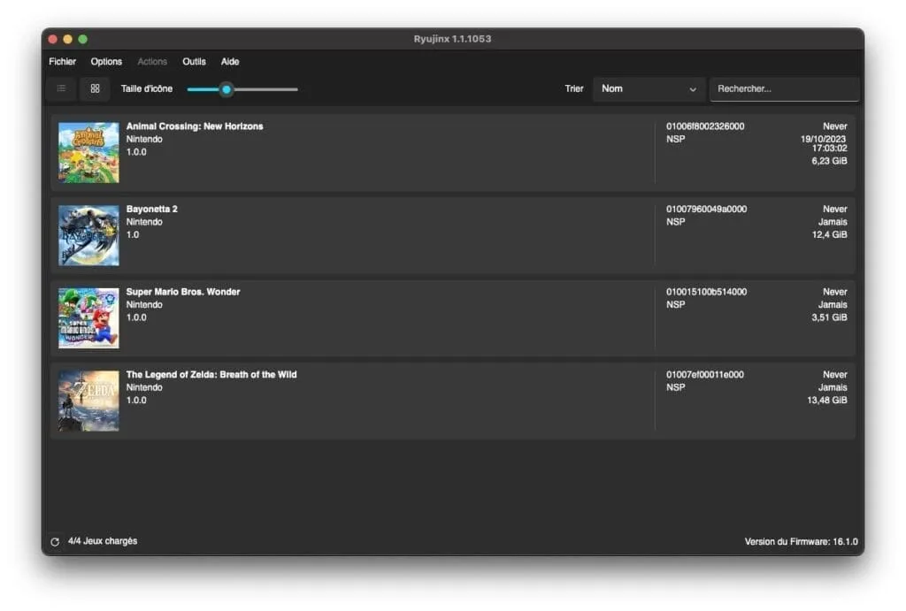Click the Zelda Breath of the Wild cover
The height and width of the screenshot is (611, 906).
click(x=88, y=401)
